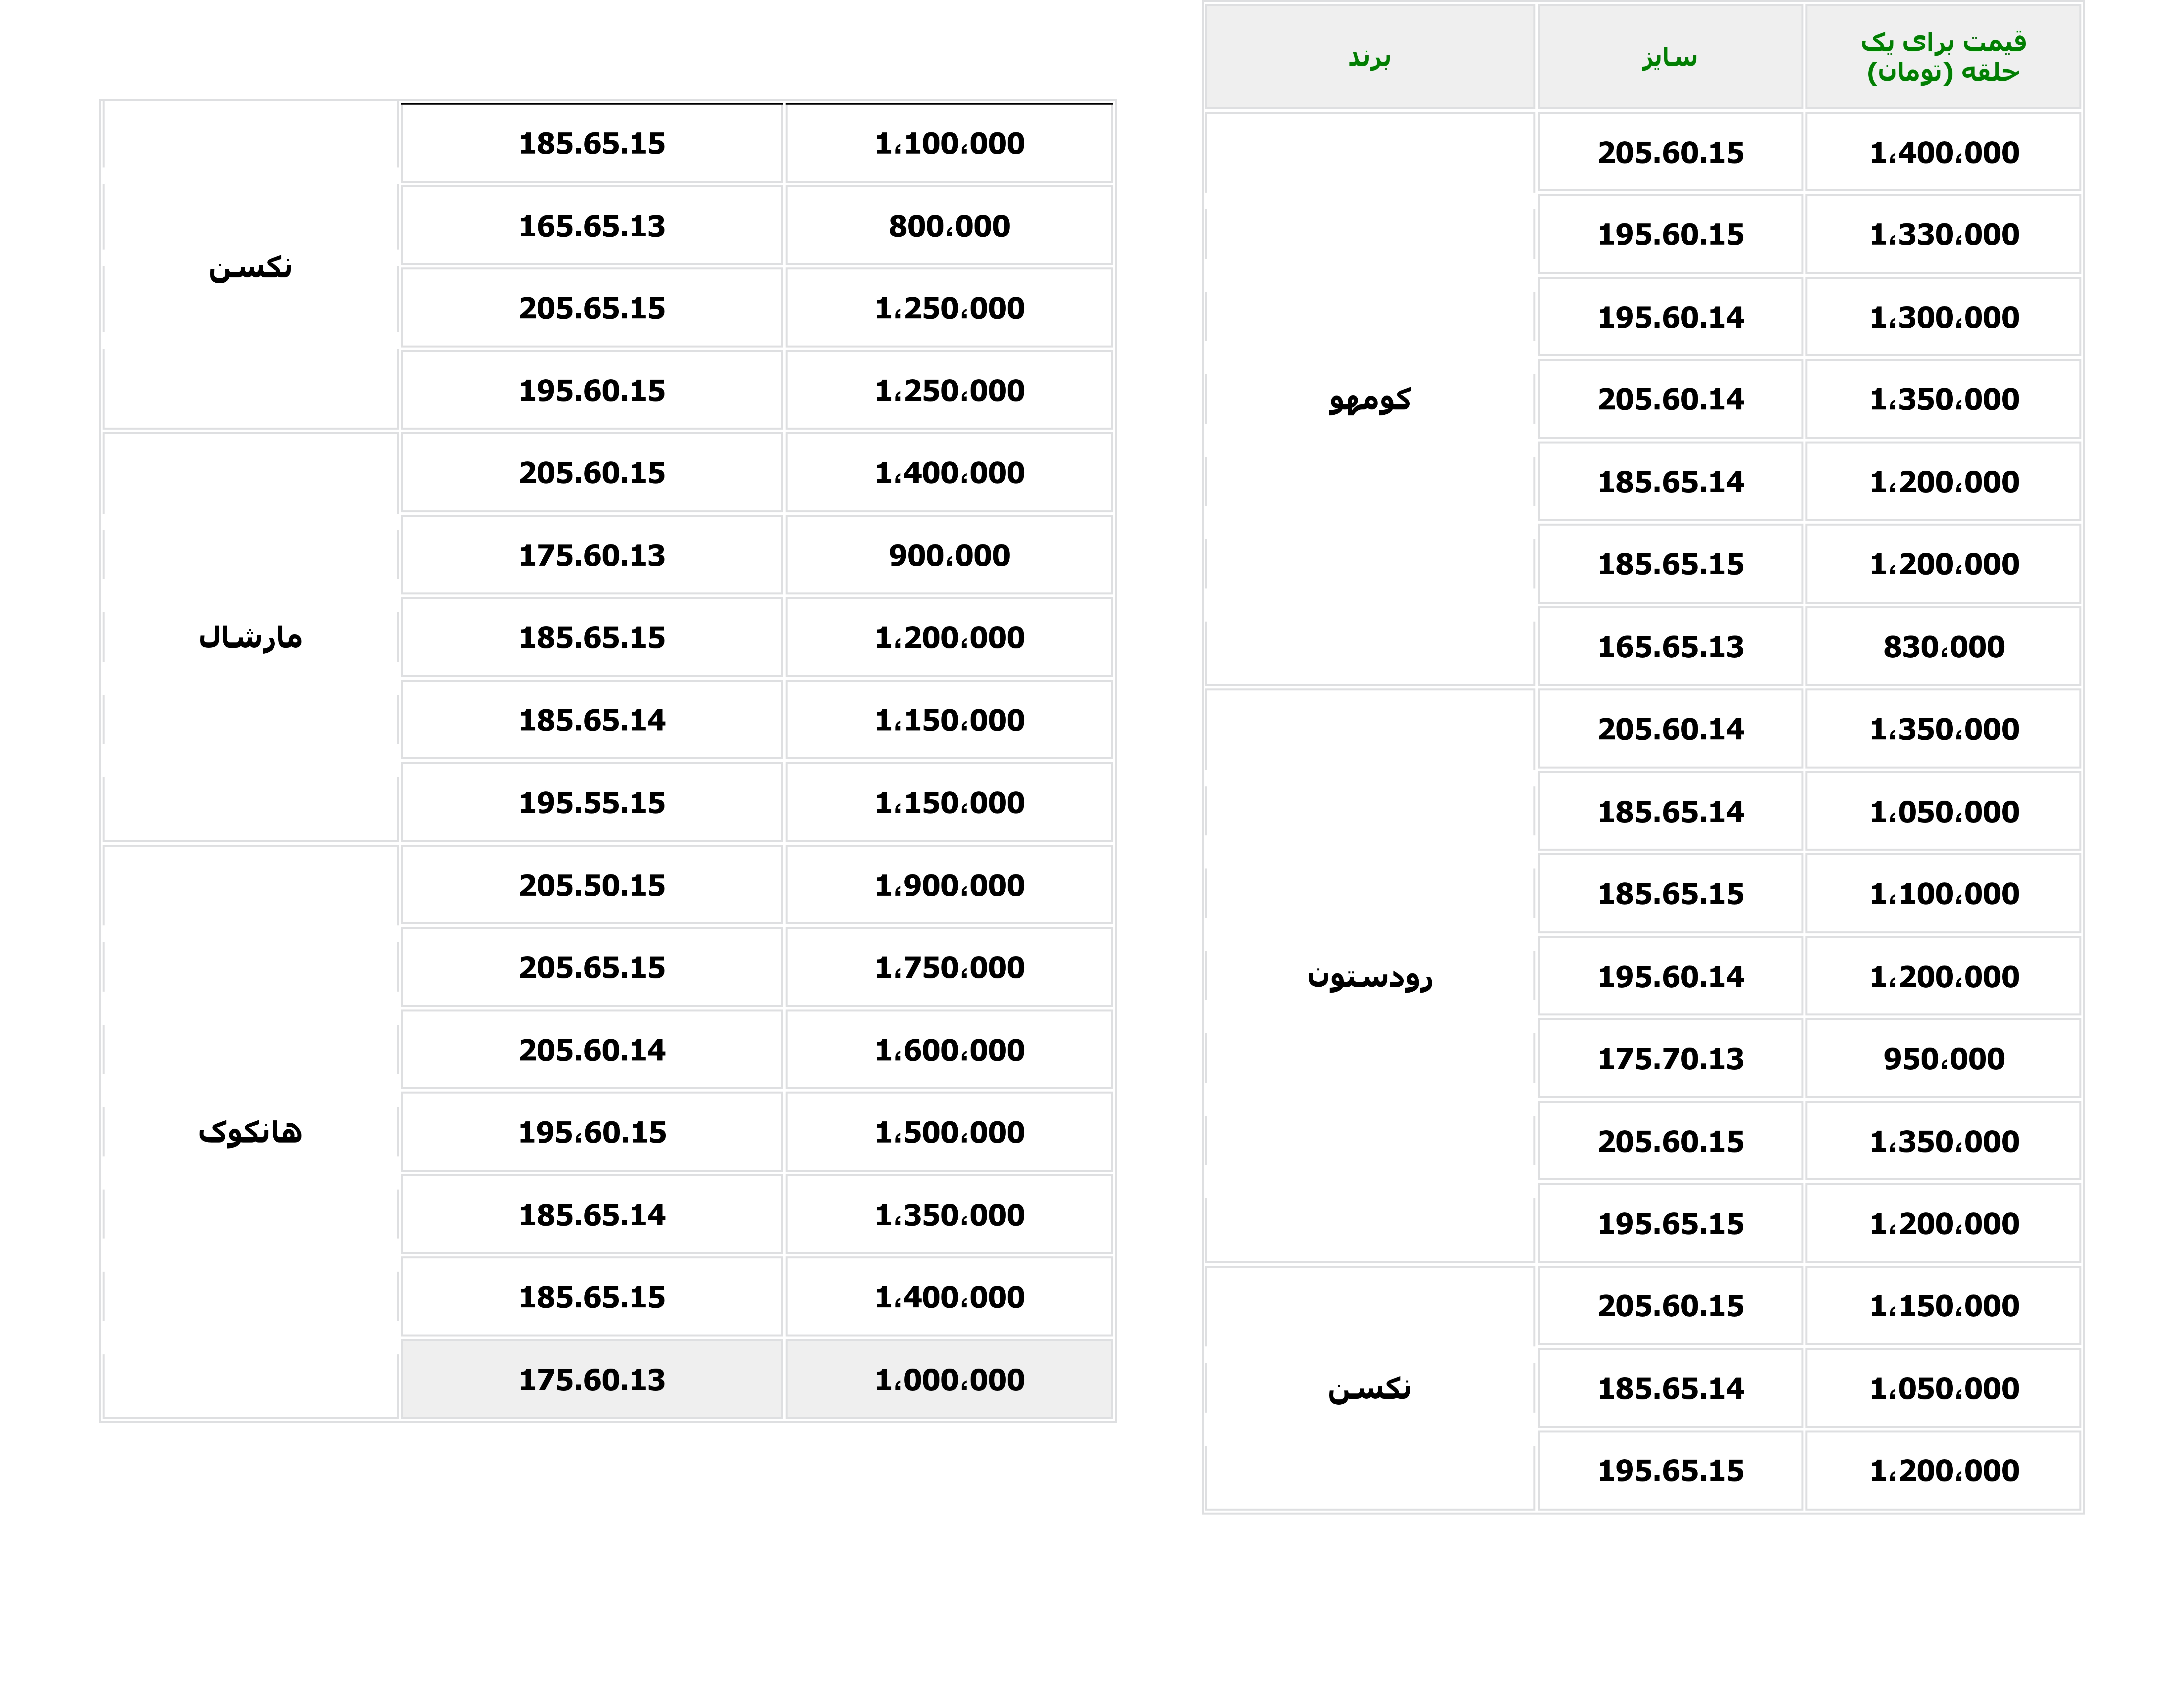Select size 205.60.14 in the رودستون rows
The height and width of the screenshot is (1688, 2184).
point(1670,729)
